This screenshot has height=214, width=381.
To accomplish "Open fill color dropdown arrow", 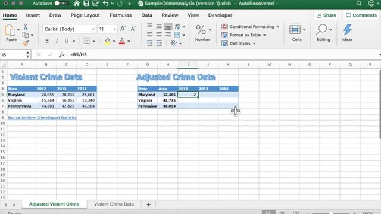I will click(x=114, y=41).
